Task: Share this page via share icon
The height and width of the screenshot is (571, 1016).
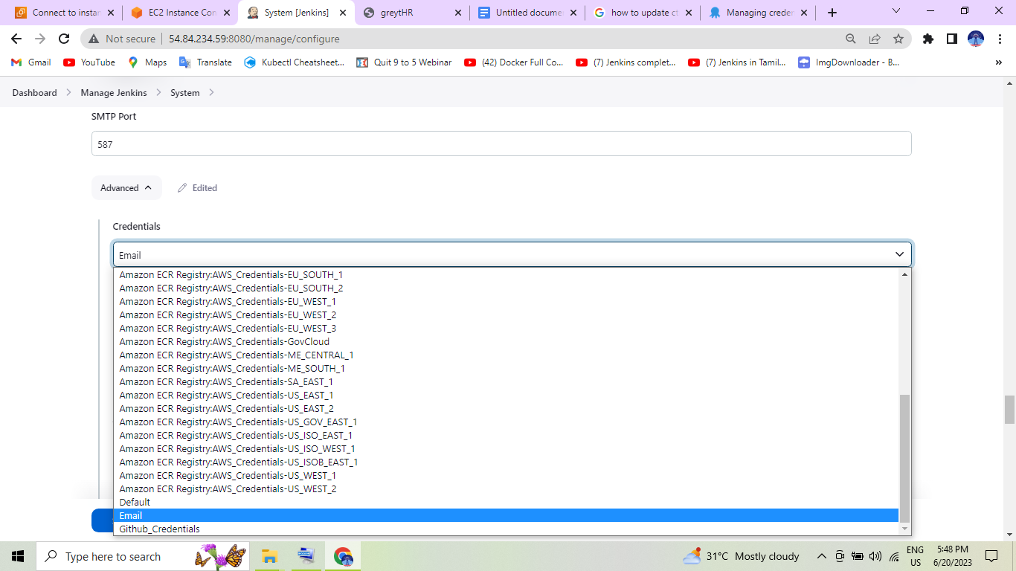Action: 875,39
